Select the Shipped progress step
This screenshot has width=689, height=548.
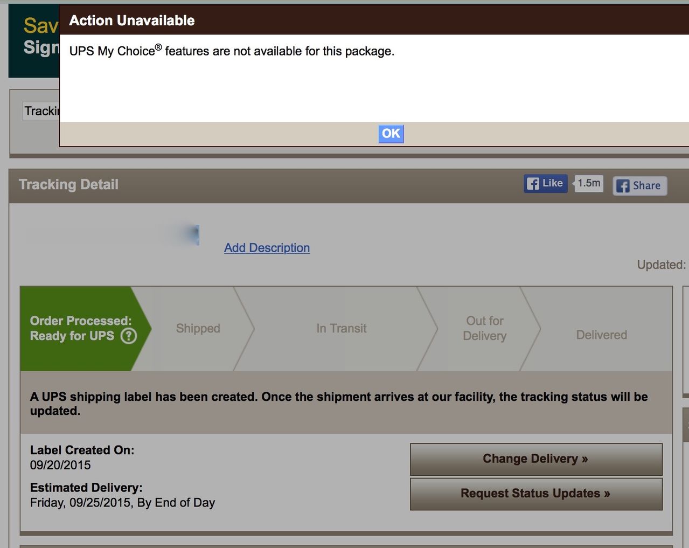click(x=198, y=328)
